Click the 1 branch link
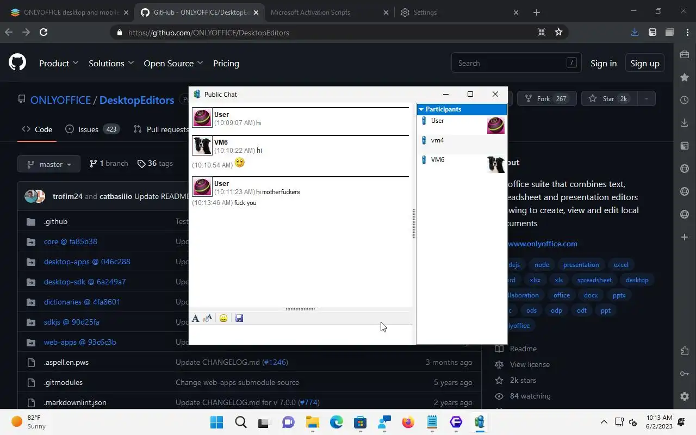 pos(109,164)
